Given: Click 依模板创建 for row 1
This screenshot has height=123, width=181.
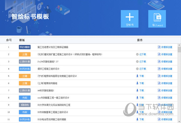Looking at the screenshot, I should point(165,47).
